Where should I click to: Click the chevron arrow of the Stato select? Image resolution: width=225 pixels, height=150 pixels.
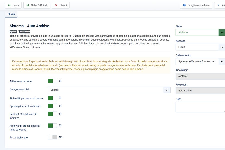[222, 32]
